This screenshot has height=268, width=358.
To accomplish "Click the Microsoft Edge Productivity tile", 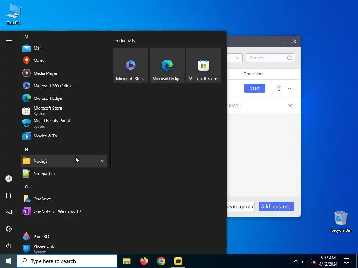I will (x=167, y=65).
